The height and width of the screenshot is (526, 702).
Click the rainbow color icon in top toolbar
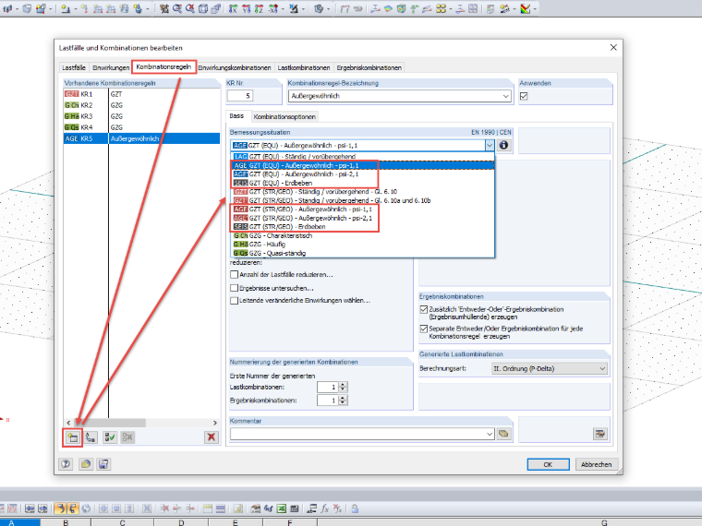(526, 8)
